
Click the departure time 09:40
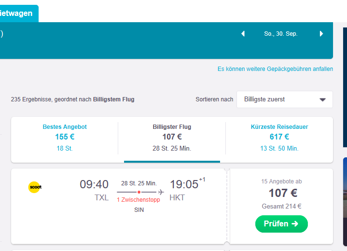tap(94, 184)
